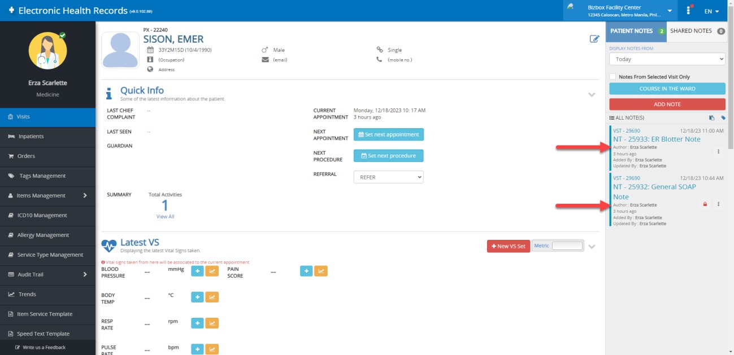Image resolution: width=734 pixels, height=355 pixels.
Task: Add a pain score with plus icon
Action: click(306, 271)
